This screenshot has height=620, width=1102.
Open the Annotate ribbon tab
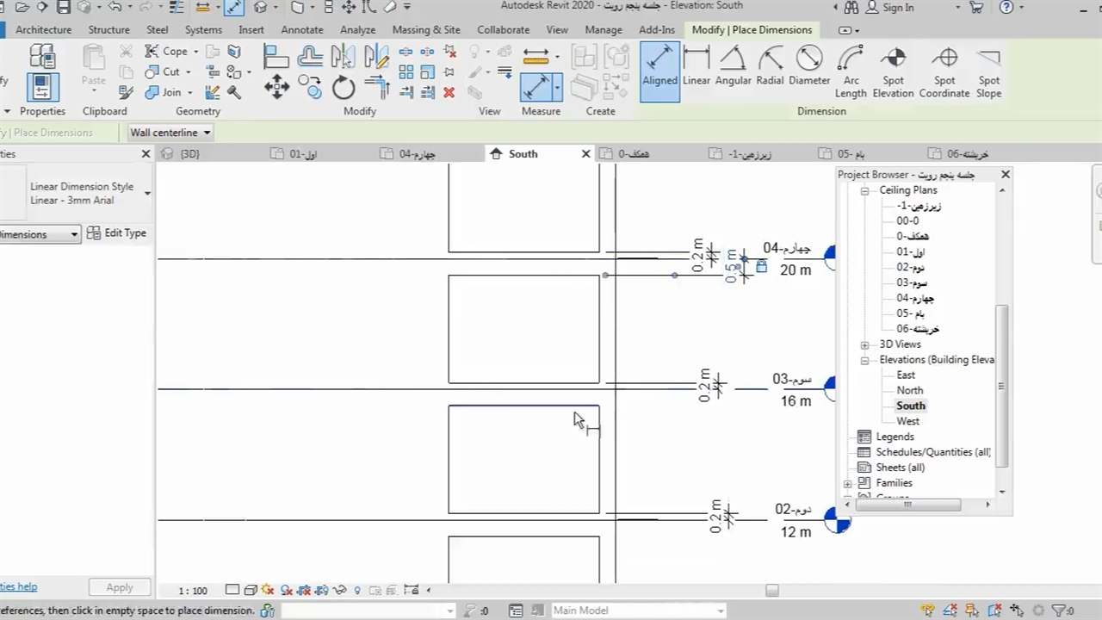[x=301, y=29]
